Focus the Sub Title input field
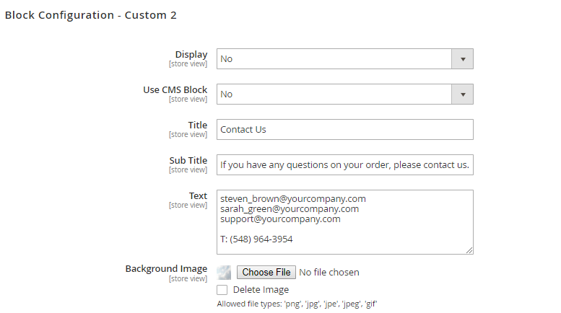 click(344, 165)
